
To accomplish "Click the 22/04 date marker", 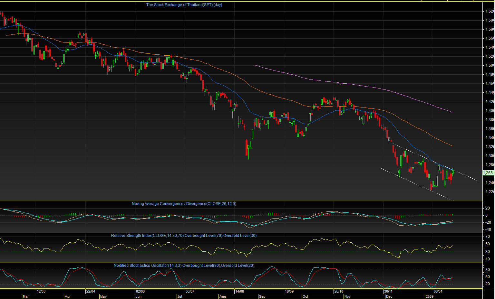I will click(91, 291).
